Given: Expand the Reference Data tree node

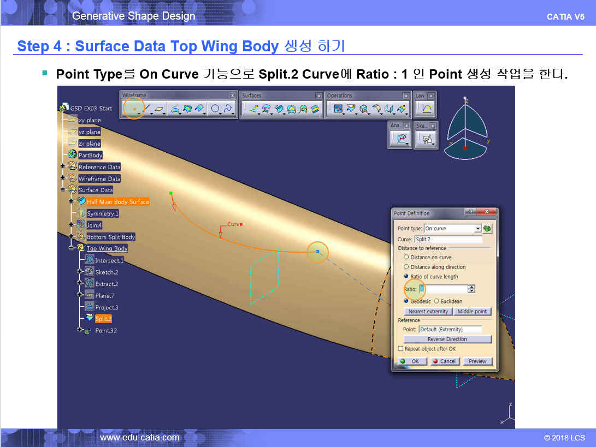Looking at the screenshot, I should click(x=63, y=166).
